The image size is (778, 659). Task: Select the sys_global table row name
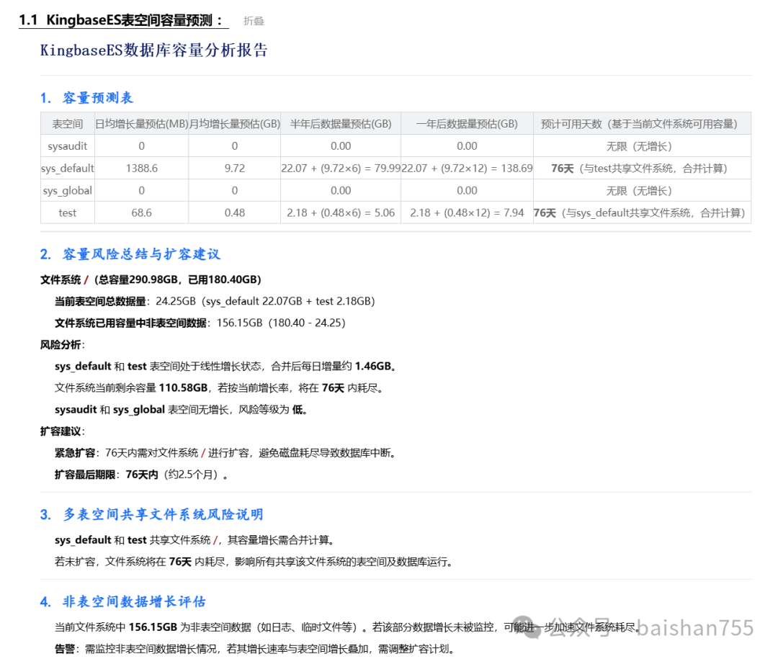point(68,191)
